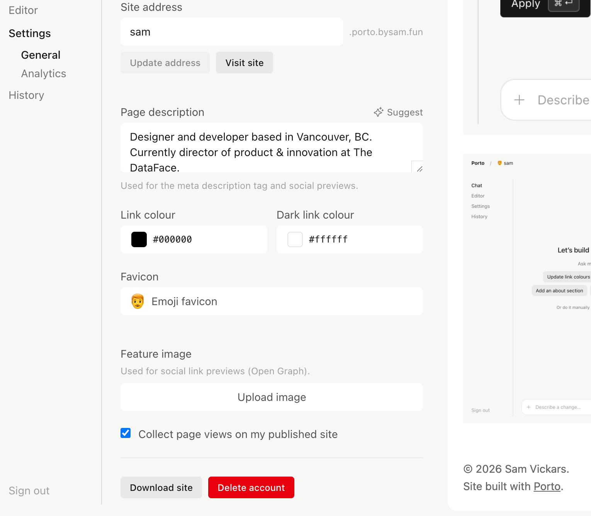The image size is (591, 516).
Task: Click Update link colours chip in preview
Action: (x=567, y=277)
